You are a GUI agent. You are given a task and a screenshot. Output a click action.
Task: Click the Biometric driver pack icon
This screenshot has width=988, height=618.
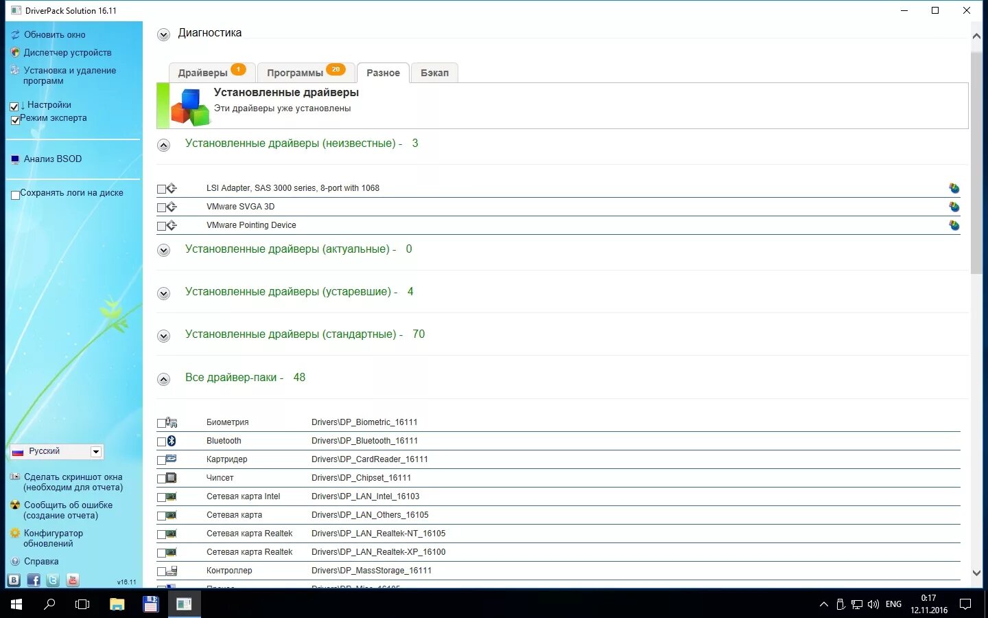point(172,422)
